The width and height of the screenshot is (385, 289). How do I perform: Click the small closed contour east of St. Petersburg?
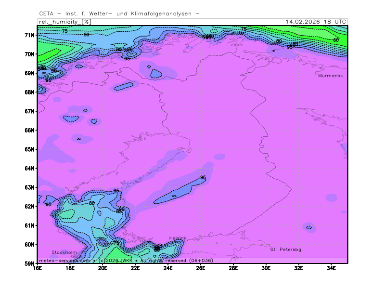click(308, 227)
